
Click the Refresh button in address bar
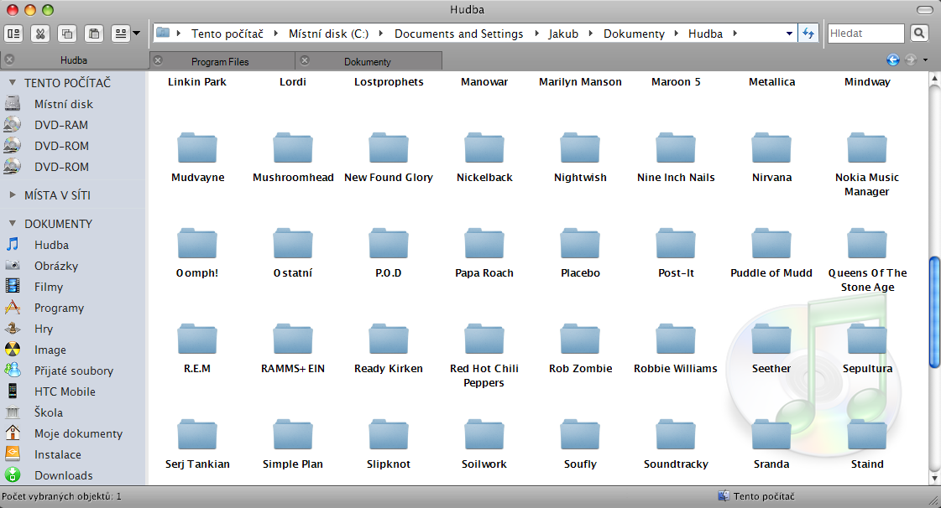pyautogui.click(x=808, y=34)
